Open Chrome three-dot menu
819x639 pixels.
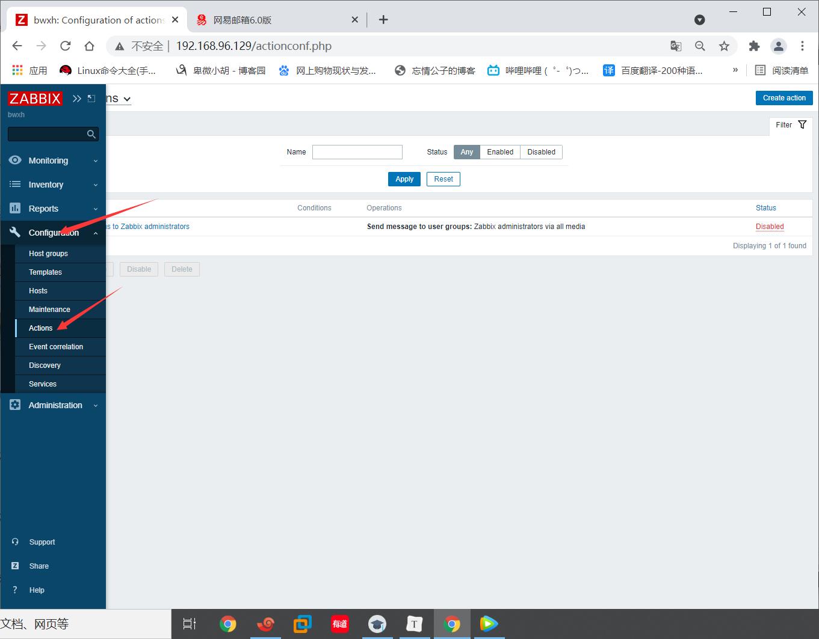(802, 46)
